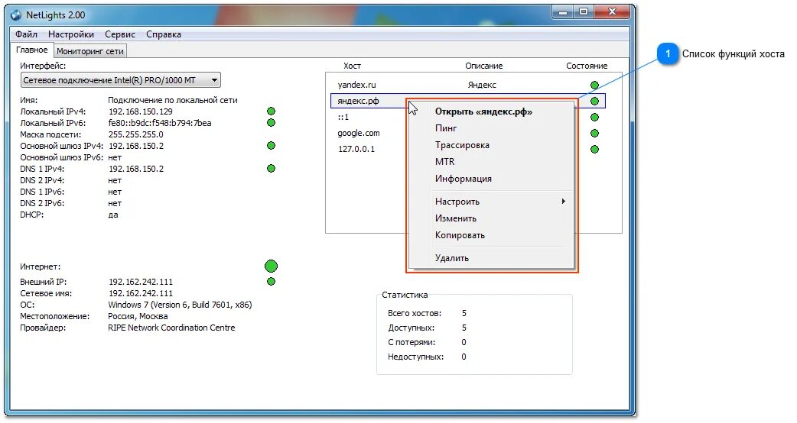Select Удалить from the context menu
This screenshot has height=423, width=797.
click(x=452, y=258)
